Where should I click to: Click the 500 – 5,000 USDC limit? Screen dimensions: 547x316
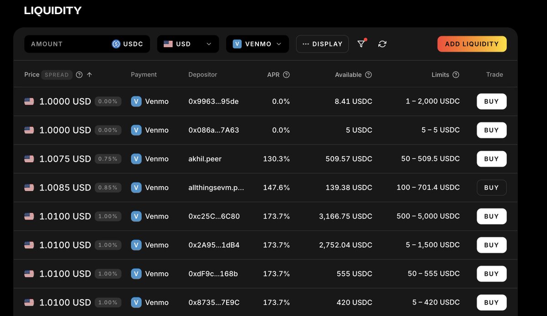point(428,216)
